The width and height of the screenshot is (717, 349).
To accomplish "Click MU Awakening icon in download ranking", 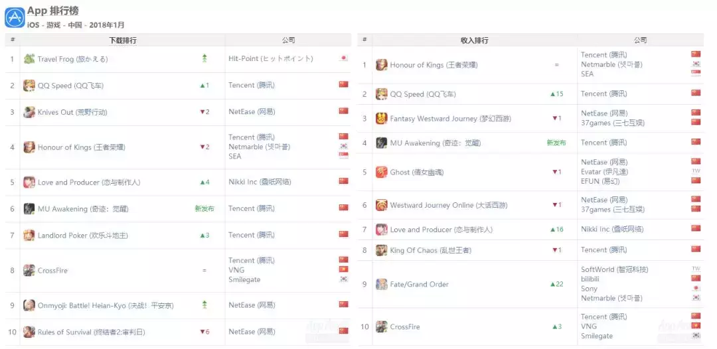I will tap(29, 209).
